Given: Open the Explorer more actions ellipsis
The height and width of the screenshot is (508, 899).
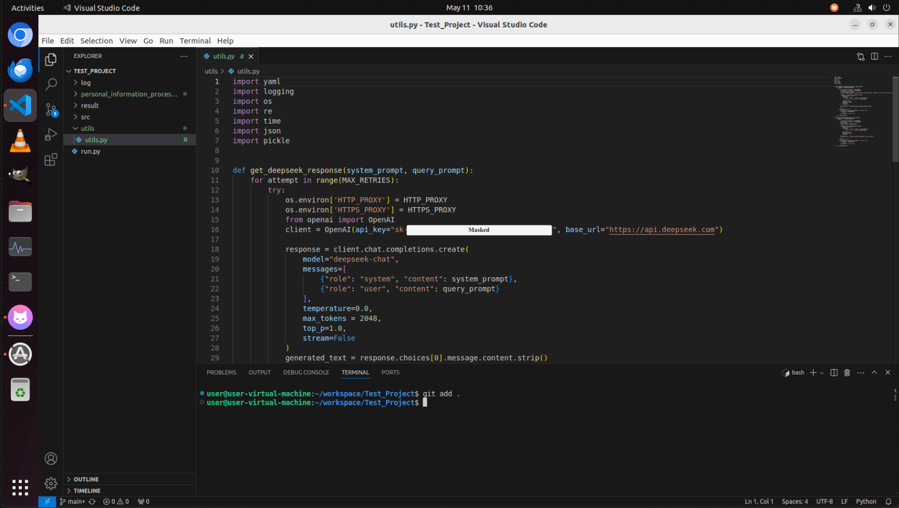Looking at the screenshot, I should coord(184,56).
